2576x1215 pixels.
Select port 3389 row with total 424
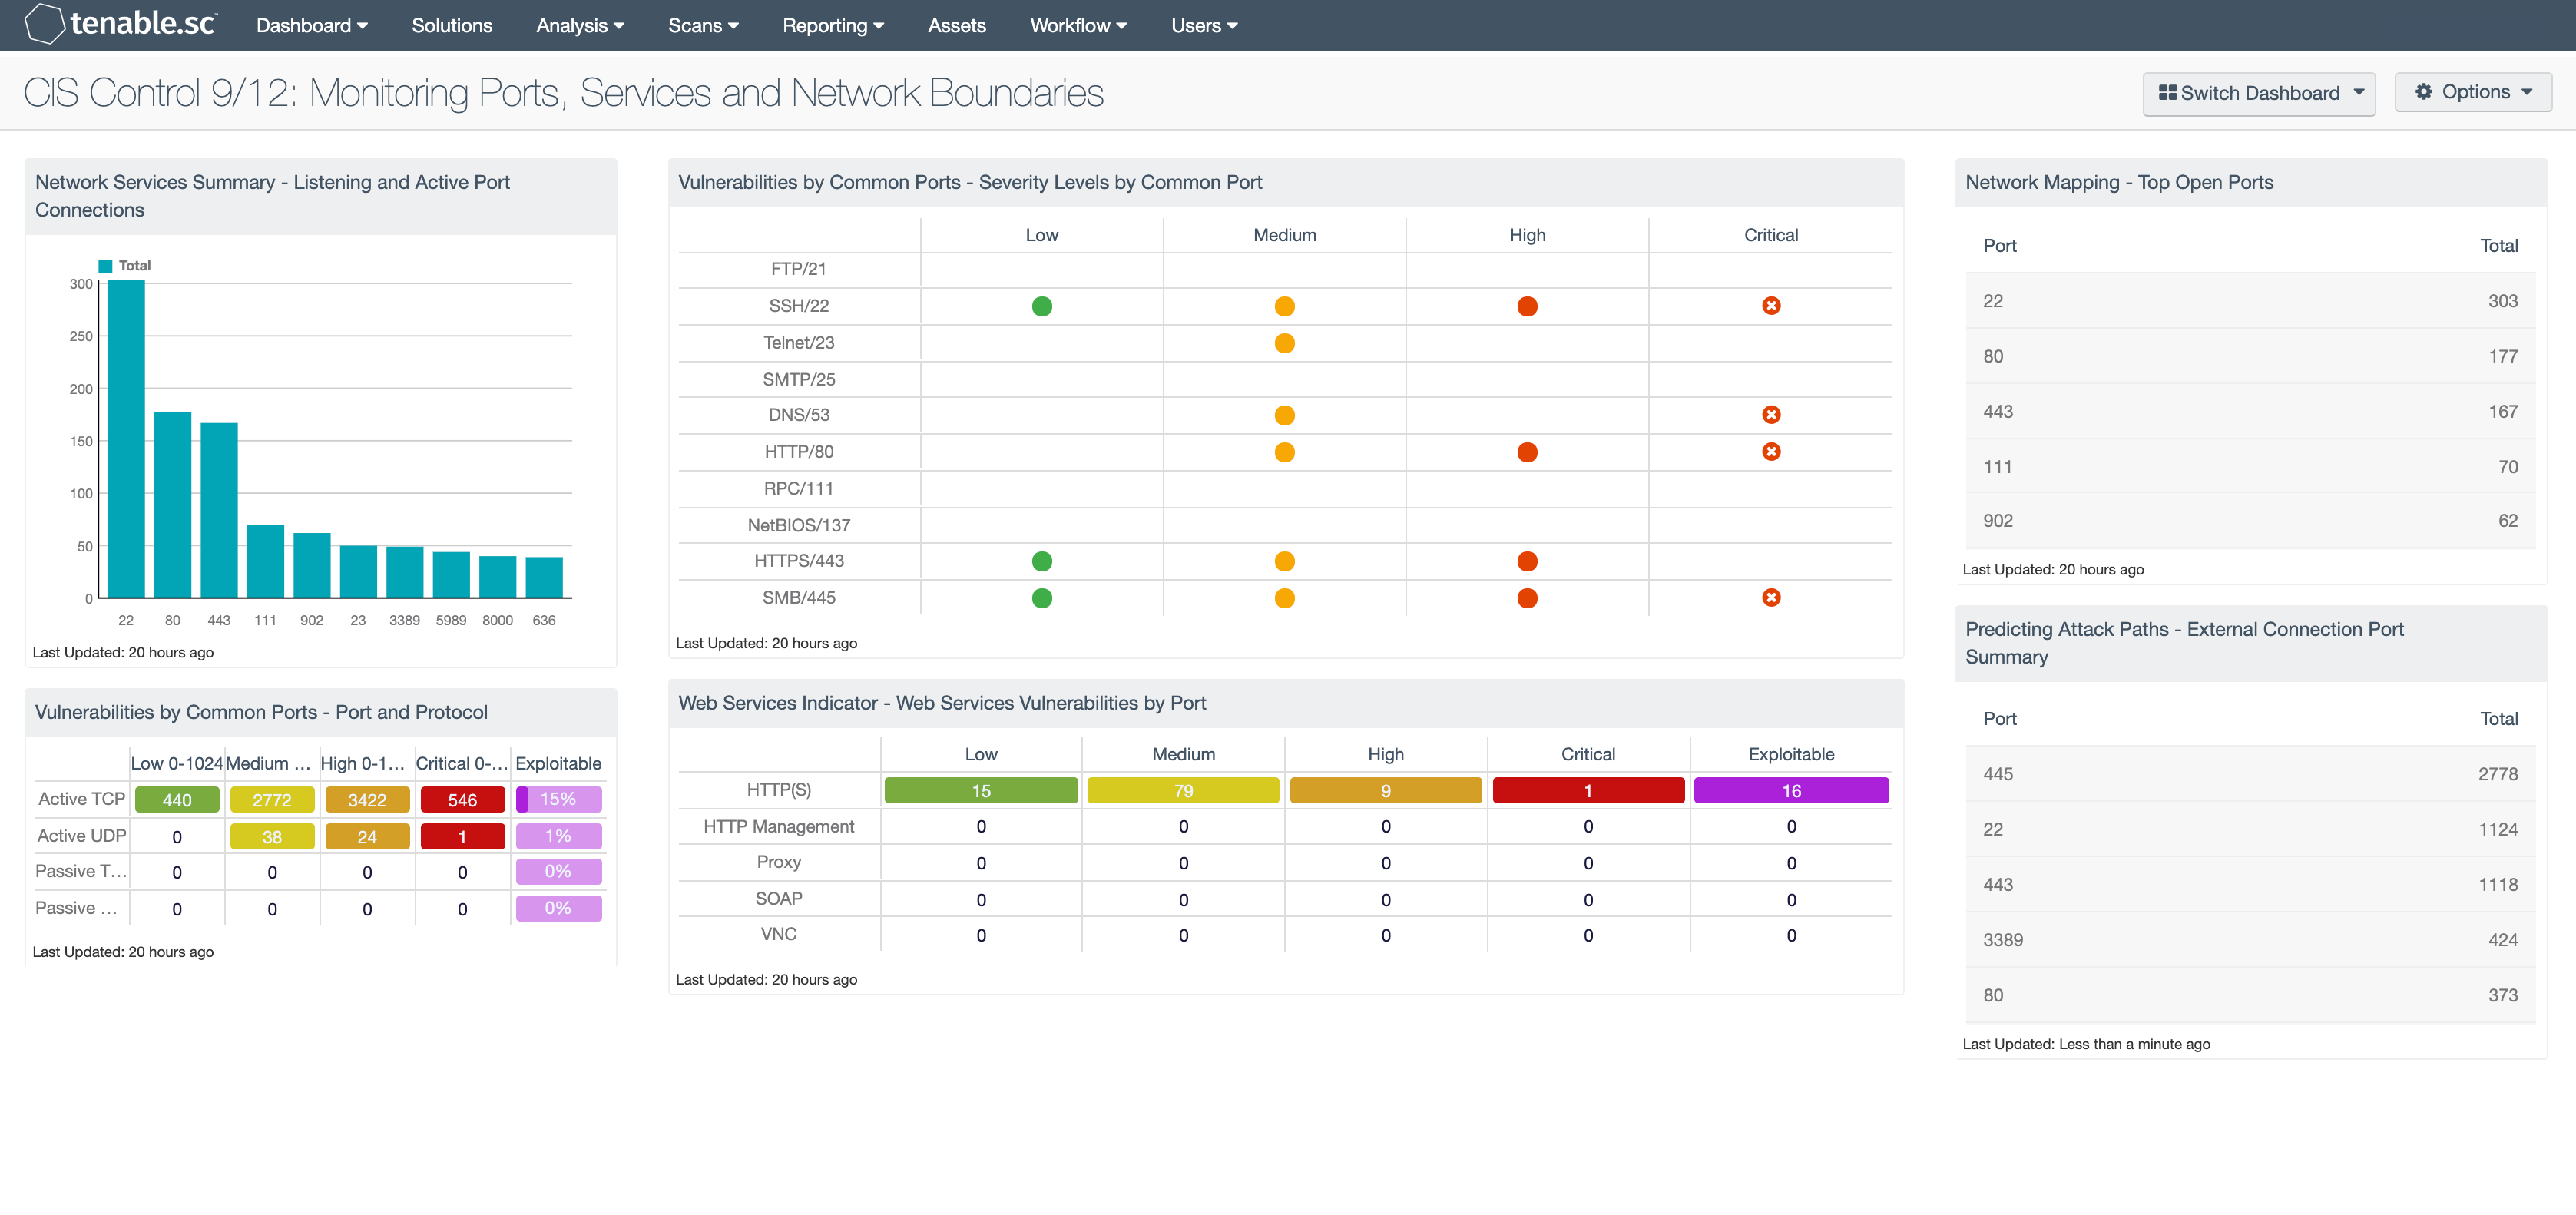click(x=2250, y=940)
